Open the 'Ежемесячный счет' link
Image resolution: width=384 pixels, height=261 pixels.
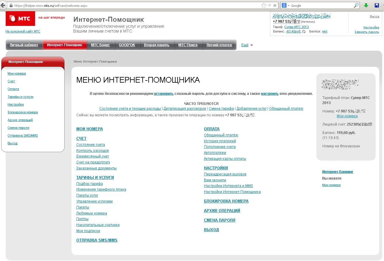point(92,156)
